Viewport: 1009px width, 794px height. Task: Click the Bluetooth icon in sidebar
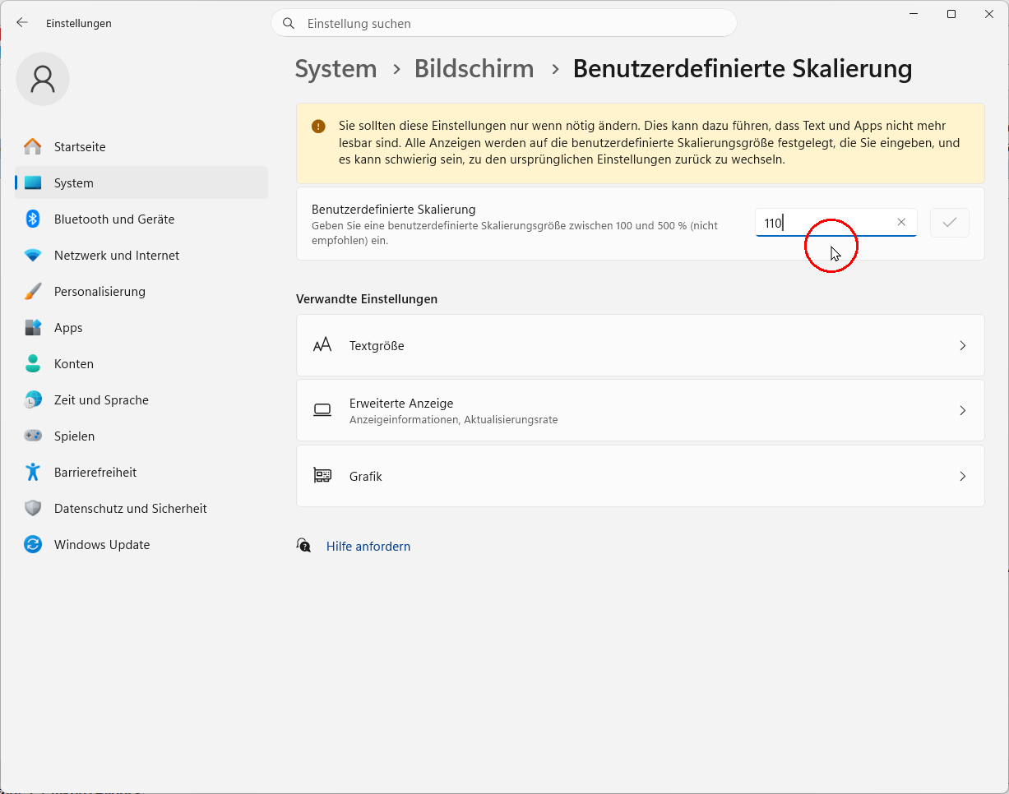pos(33,219)
